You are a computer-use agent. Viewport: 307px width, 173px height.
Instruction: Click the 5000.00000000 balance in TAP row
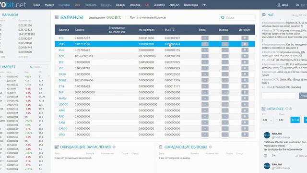click(x=84, y=92)
